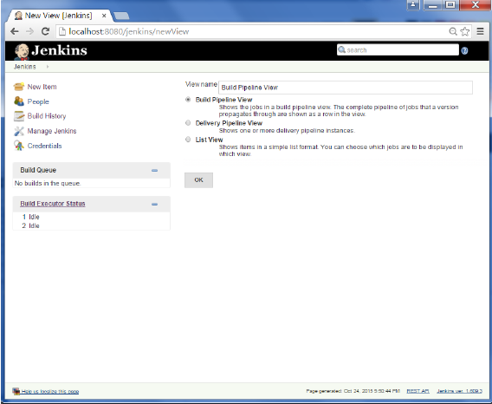Focus the View name input field

click(x=346, y=88)
